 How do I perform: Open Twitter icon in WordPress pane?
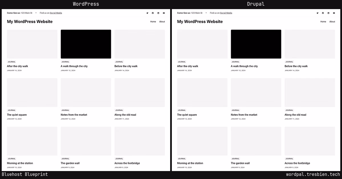(147, 13)
